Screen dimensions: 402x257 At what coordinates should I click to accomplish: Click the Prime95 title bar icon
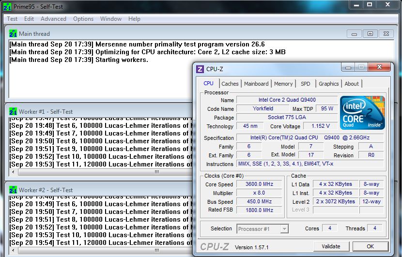click(7, 6)
